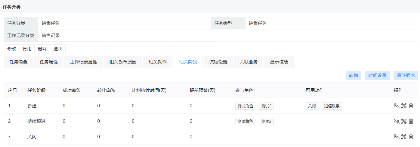The width and height of the screenshot is (420, 147).
Task: Click 测试角色 tag in 持续跟进 row
Action: click(245, 122)
